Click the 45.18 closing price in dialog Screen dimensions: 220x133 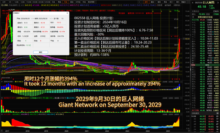(x=43, y=23)
